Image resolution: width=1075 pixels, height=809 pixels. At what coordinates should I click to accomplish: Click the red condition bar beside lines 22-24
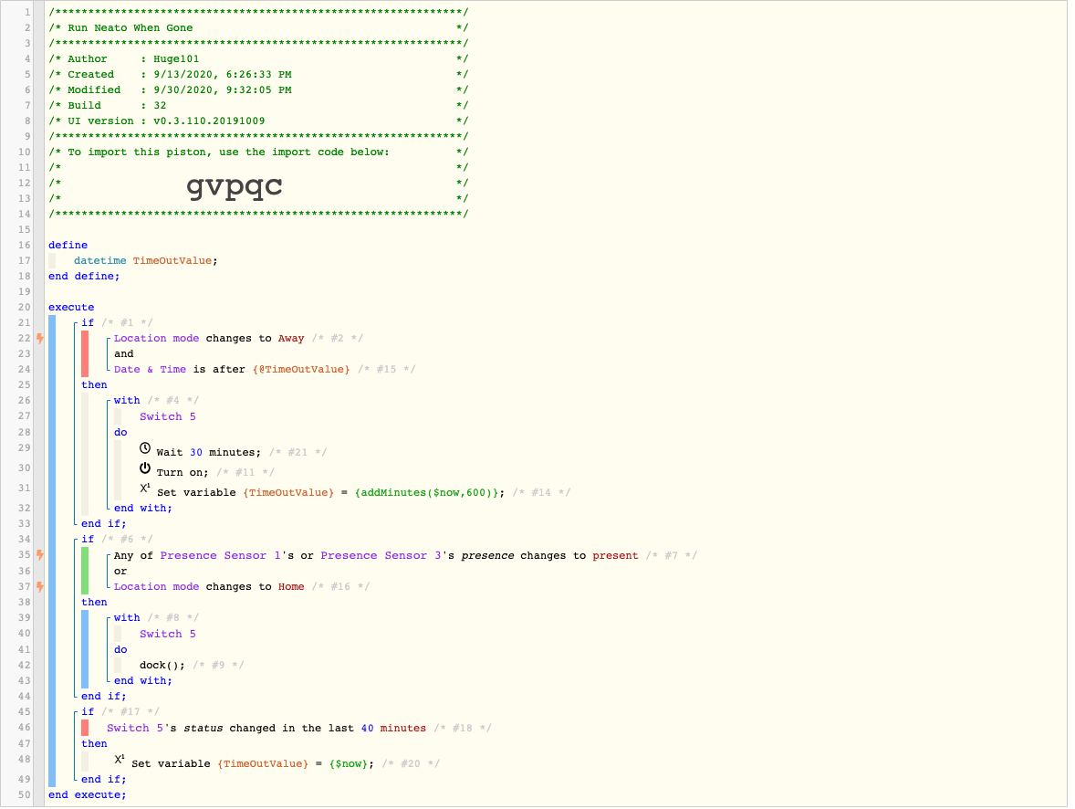click(85, 354)
